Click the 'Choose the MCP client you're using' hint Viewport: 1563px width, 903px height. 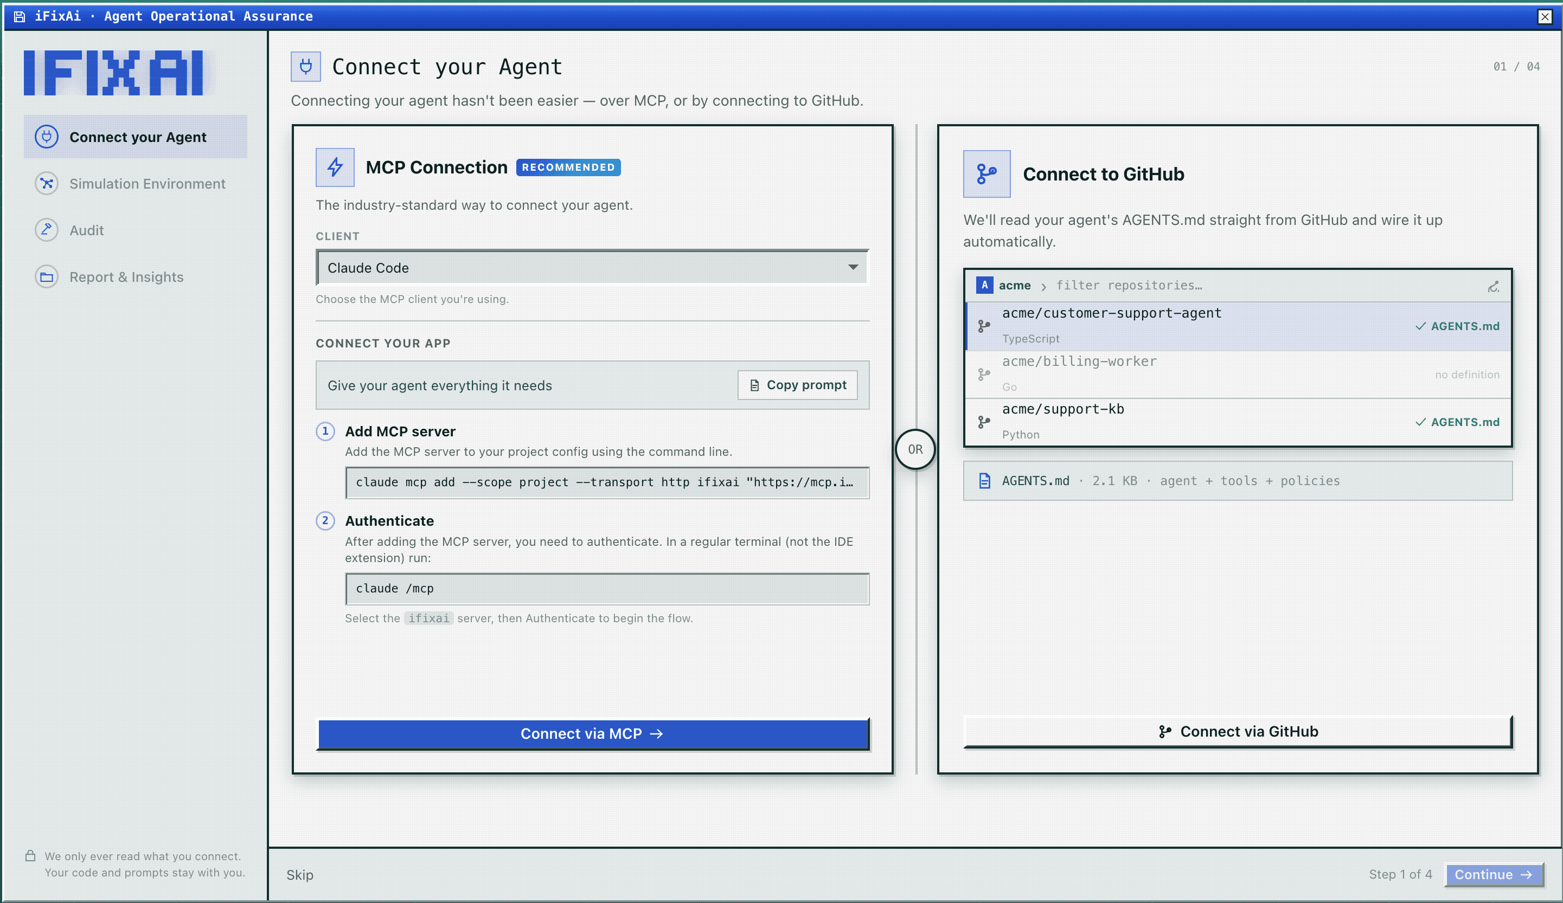pyautogui.click(x=412, y=299)
